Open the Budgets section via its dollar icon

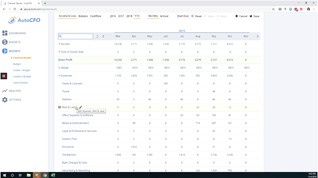coord(5,42)
